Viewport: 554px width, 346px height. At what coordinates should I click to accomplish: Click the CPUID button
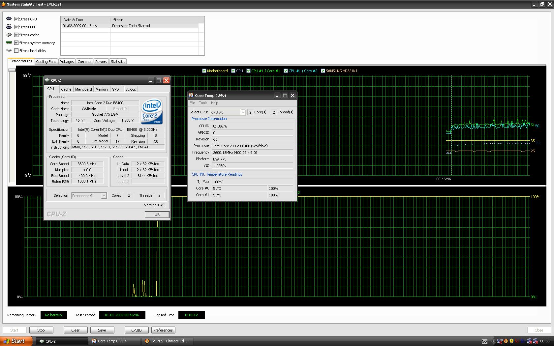137,330
